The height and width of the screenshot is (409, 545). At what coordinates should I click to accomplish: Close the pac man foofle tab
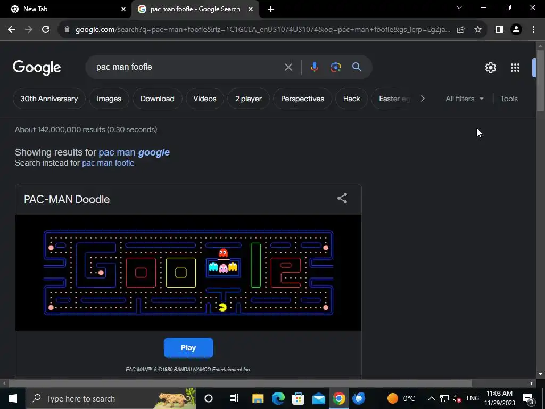(251, 9)
